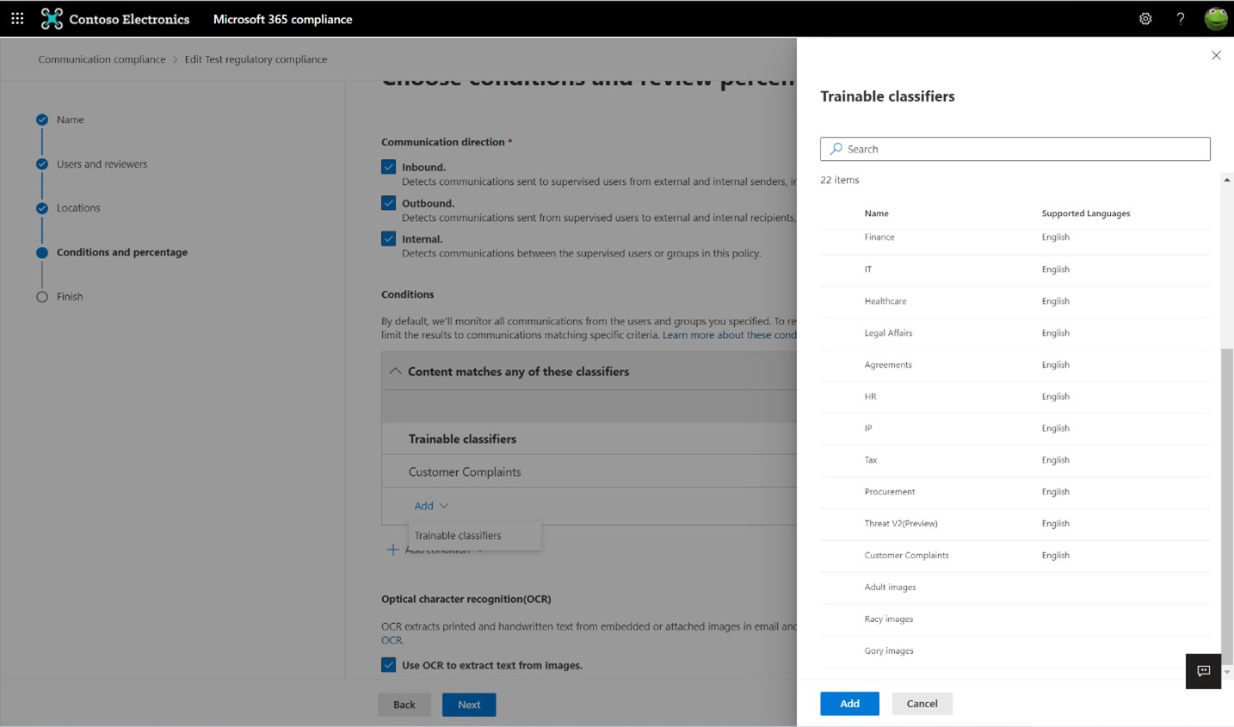The height and width of the screenshot is (727, 1234).
Task: Select Trainable classifiers from the Add menu
Action: click(459, 535)
